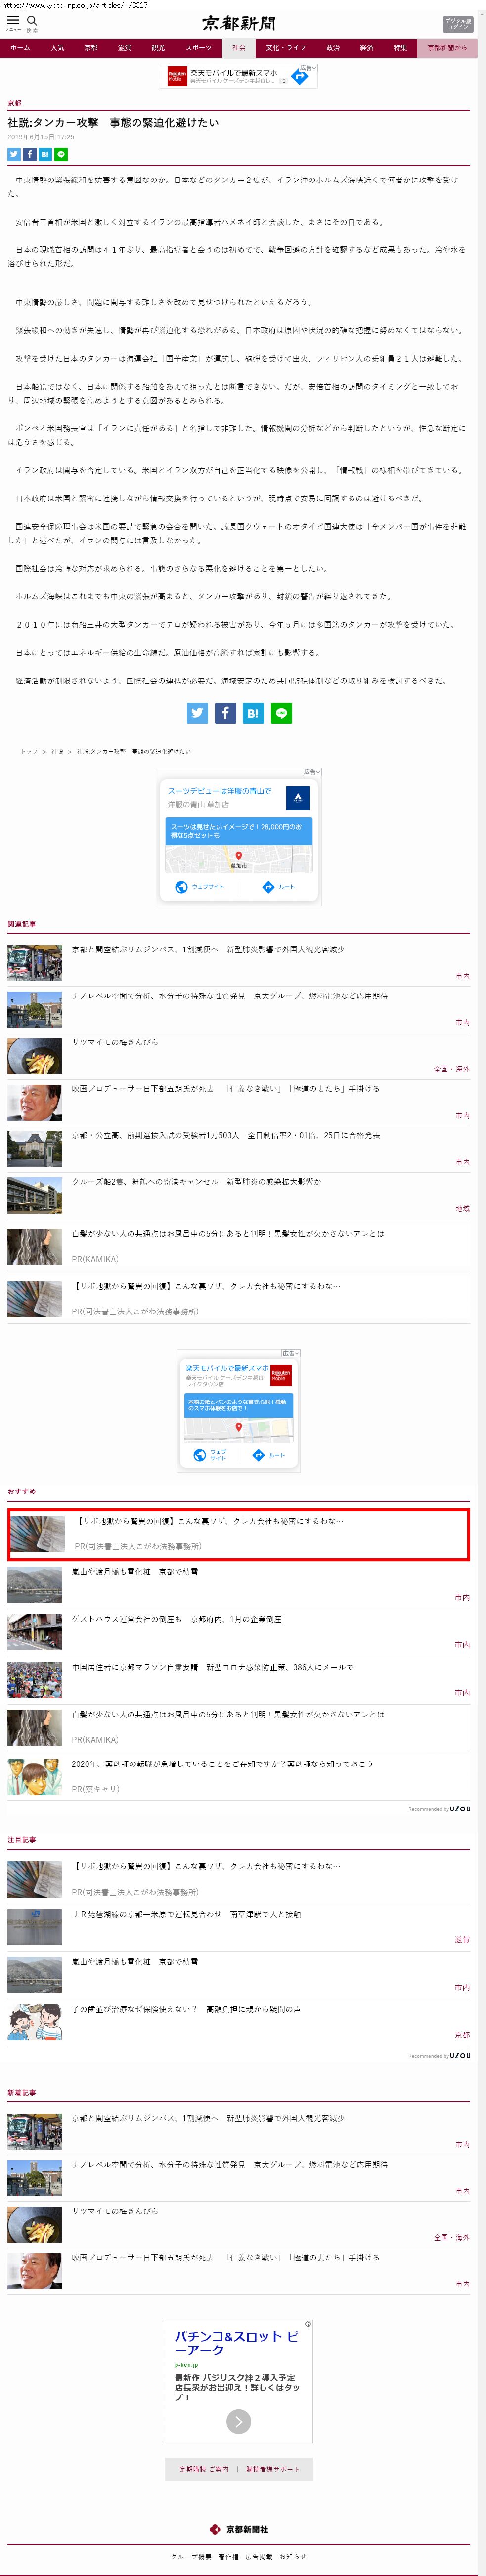
Task: Click the search magnifier icon
Action: [x=32, y=21]
